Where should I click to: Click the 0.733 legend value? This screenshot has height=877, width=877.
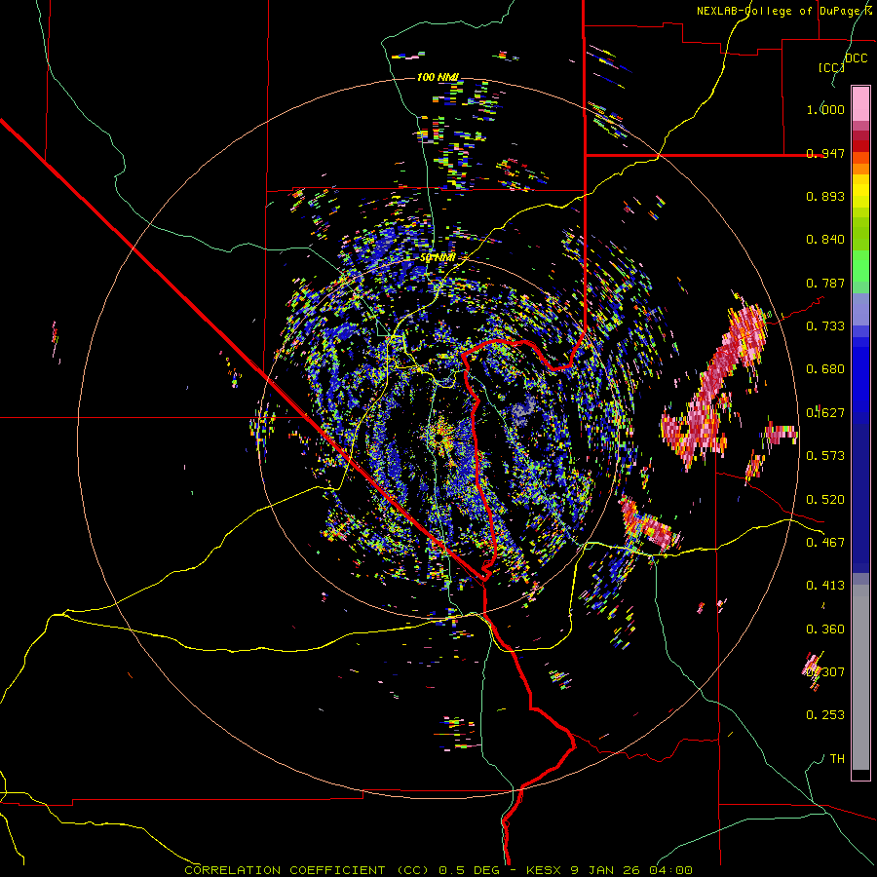(825, 326)
